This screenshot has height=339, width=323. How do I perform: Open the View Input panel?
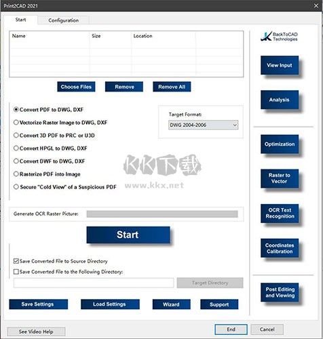280,65
